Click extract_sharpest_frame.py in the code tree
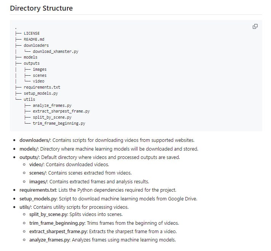Screen dimensions: 271x251 (x=61, y=111)
